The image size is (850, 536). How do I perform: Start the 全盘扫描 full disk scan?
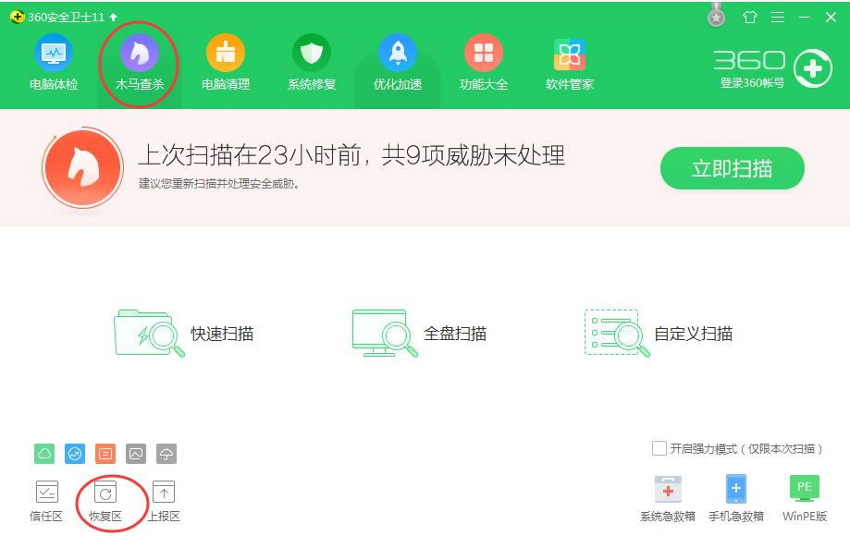(419, 334)
